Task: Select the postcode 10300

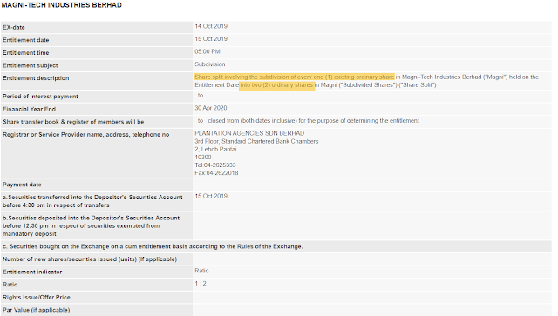Action: (203, 157)
